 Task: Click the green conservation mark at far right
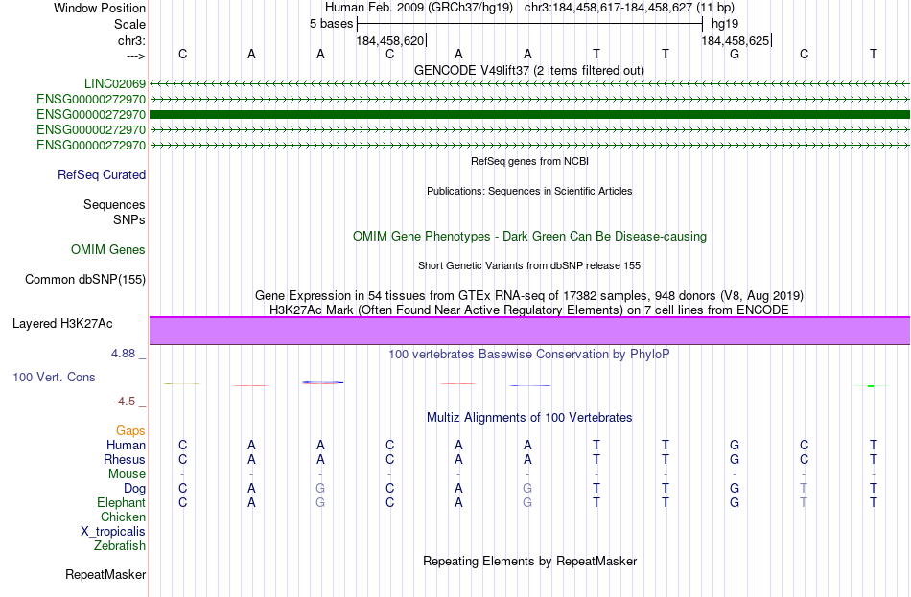pyautogui.click(x=871, y=385)
